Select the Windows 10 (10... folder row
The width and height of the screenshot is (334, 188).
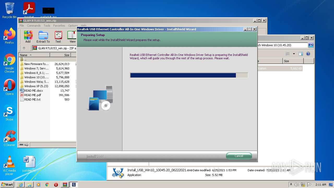pyautogui.click(x=47, y=77)
